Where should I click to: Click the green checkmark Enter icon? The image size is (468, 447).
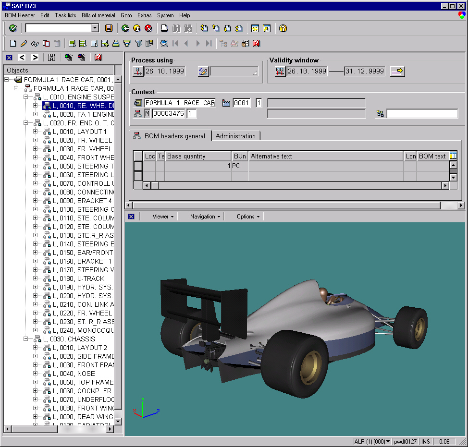point(13,28)
